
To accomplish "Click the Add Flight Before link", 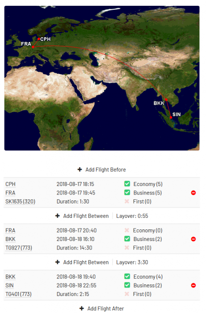I will click(x=105, y=169).
